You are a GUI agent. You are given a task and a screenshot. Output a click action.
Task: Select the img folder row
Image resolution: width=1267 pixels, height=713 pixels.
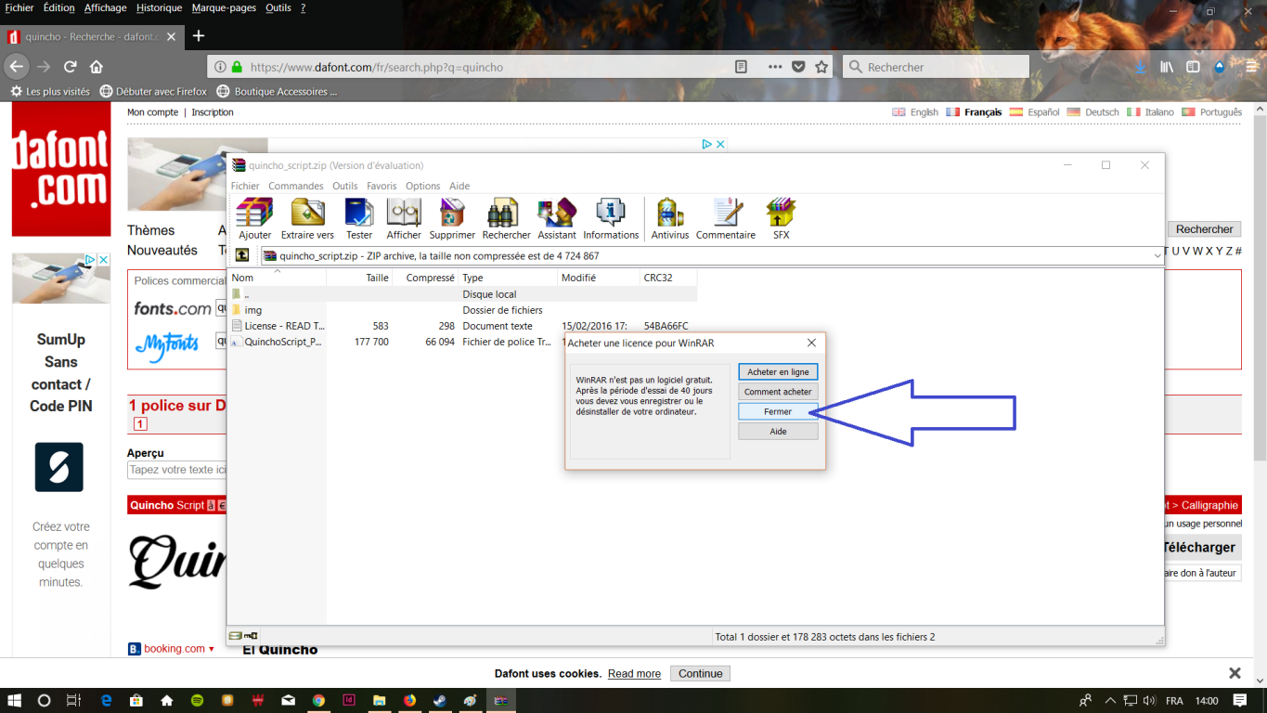464,310
